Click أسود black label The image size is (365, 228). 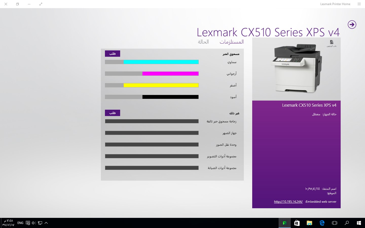pyautogui.click(x=233, y=97)
